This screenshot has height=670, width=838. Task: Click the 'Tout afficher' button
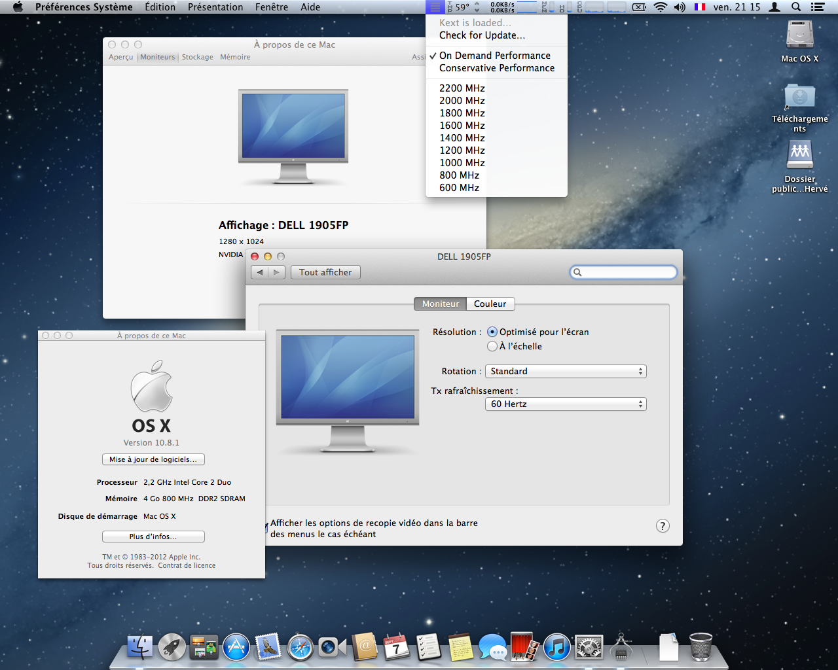coord(325,272)
